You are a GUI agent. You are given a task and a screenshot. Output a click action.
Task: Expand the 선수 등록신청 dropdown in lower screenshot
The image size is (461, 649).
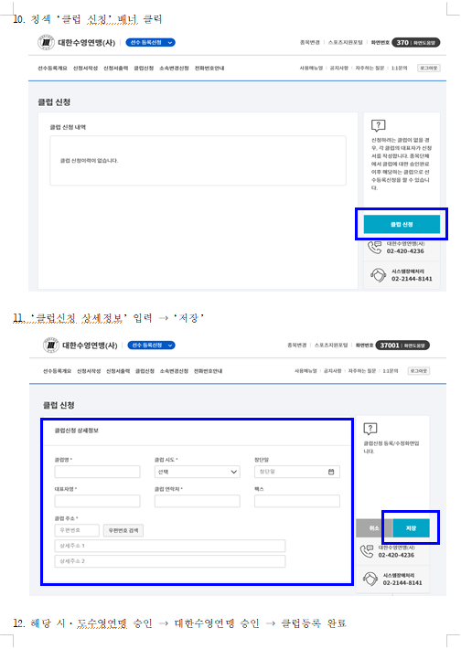point(151,346)
